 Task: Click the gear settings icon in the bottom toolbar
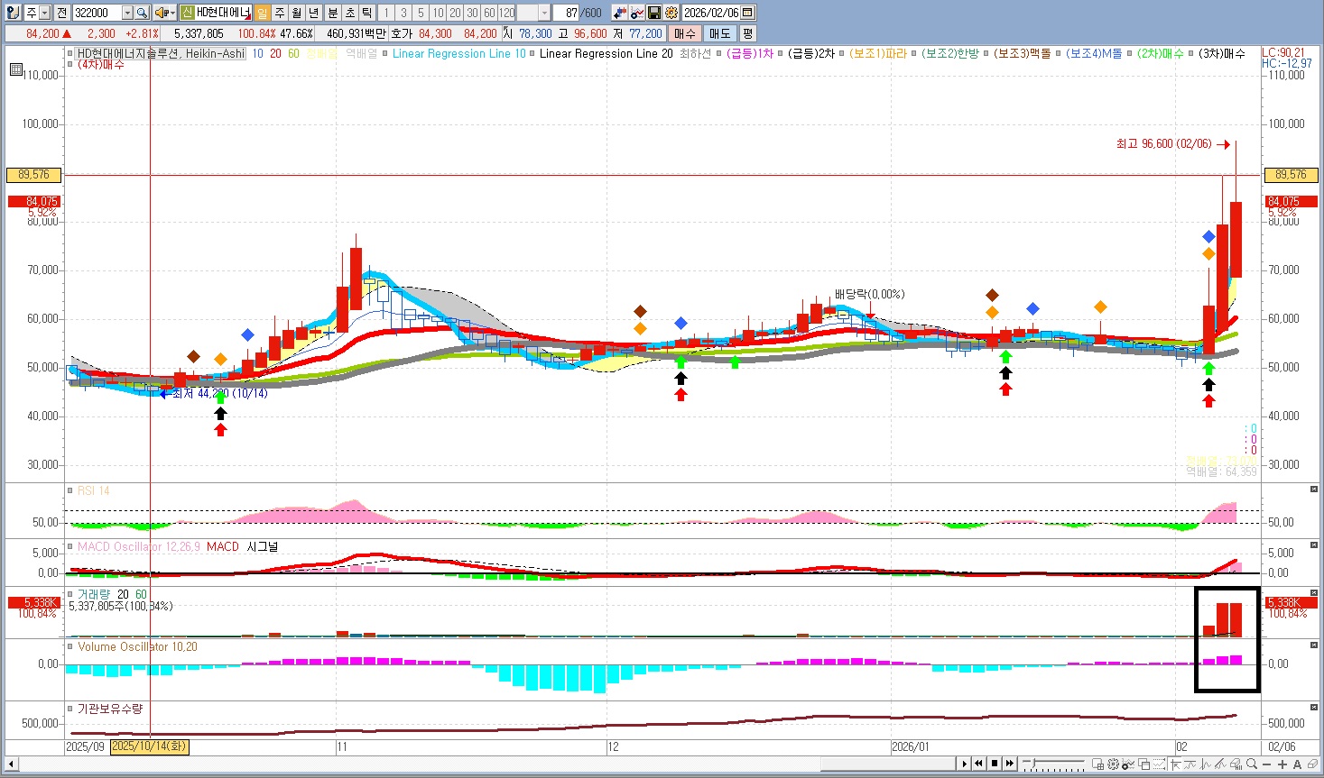[1113, 764]
